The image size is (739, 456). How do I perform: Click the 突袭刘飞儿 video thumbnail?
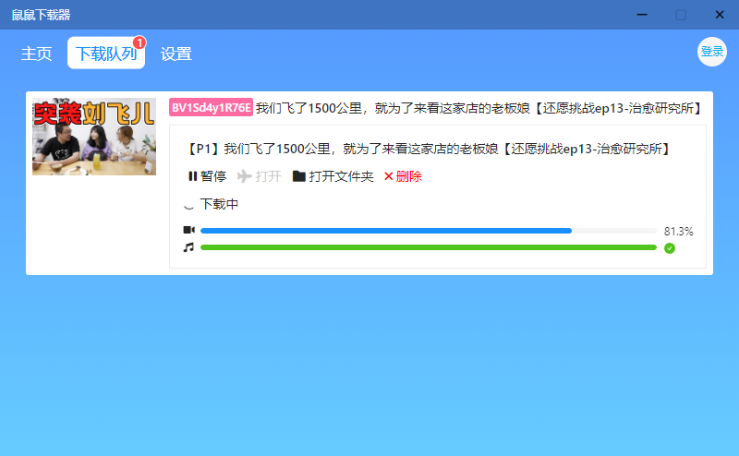click(x=94, y=137)
